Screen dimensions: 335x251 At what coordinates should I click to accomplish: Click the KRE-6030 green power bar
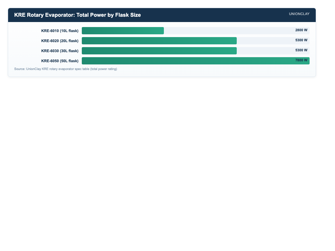pos(159,51)
